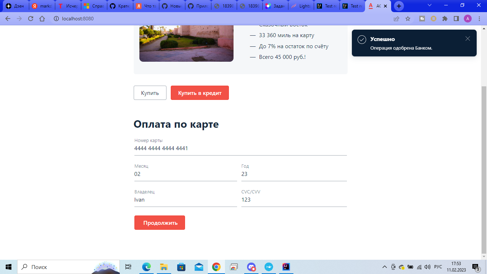The image size is (487, 274).
Task: Expand hidden icons in the system tray
Action: point(384,267)
